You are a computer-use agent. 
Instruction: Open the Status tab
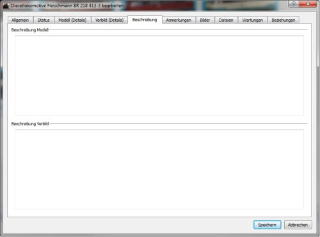click(44, 20)
